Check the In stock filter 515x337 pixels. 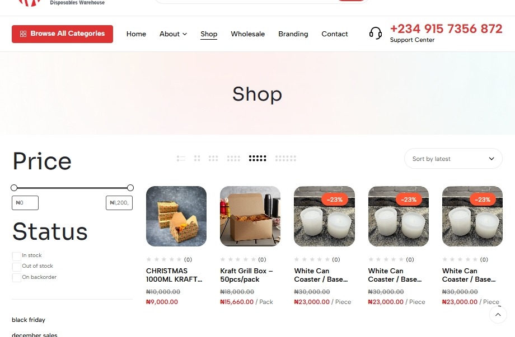tap(16, 256)
